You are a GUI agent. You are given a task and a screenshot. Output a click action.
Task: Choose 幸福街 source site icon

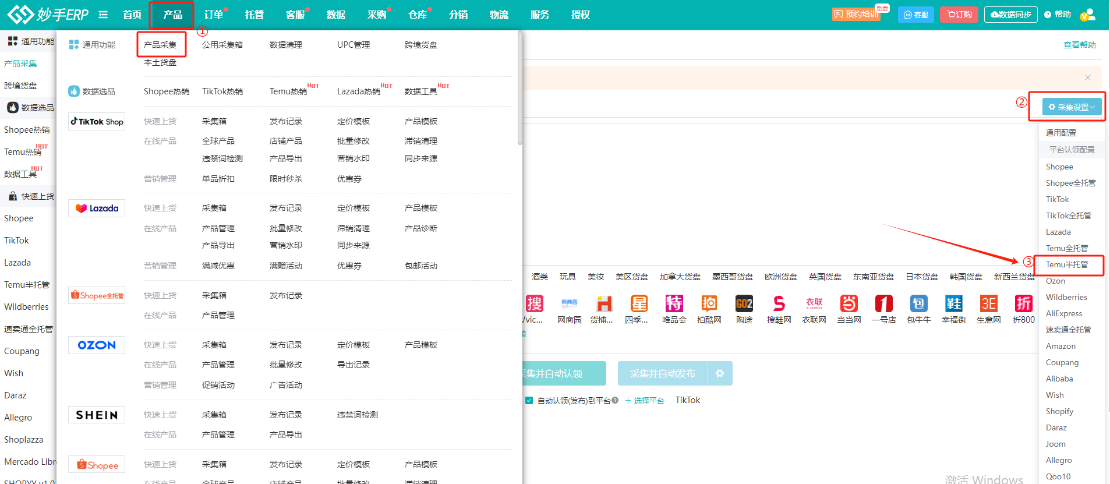(x=953, y=303)
